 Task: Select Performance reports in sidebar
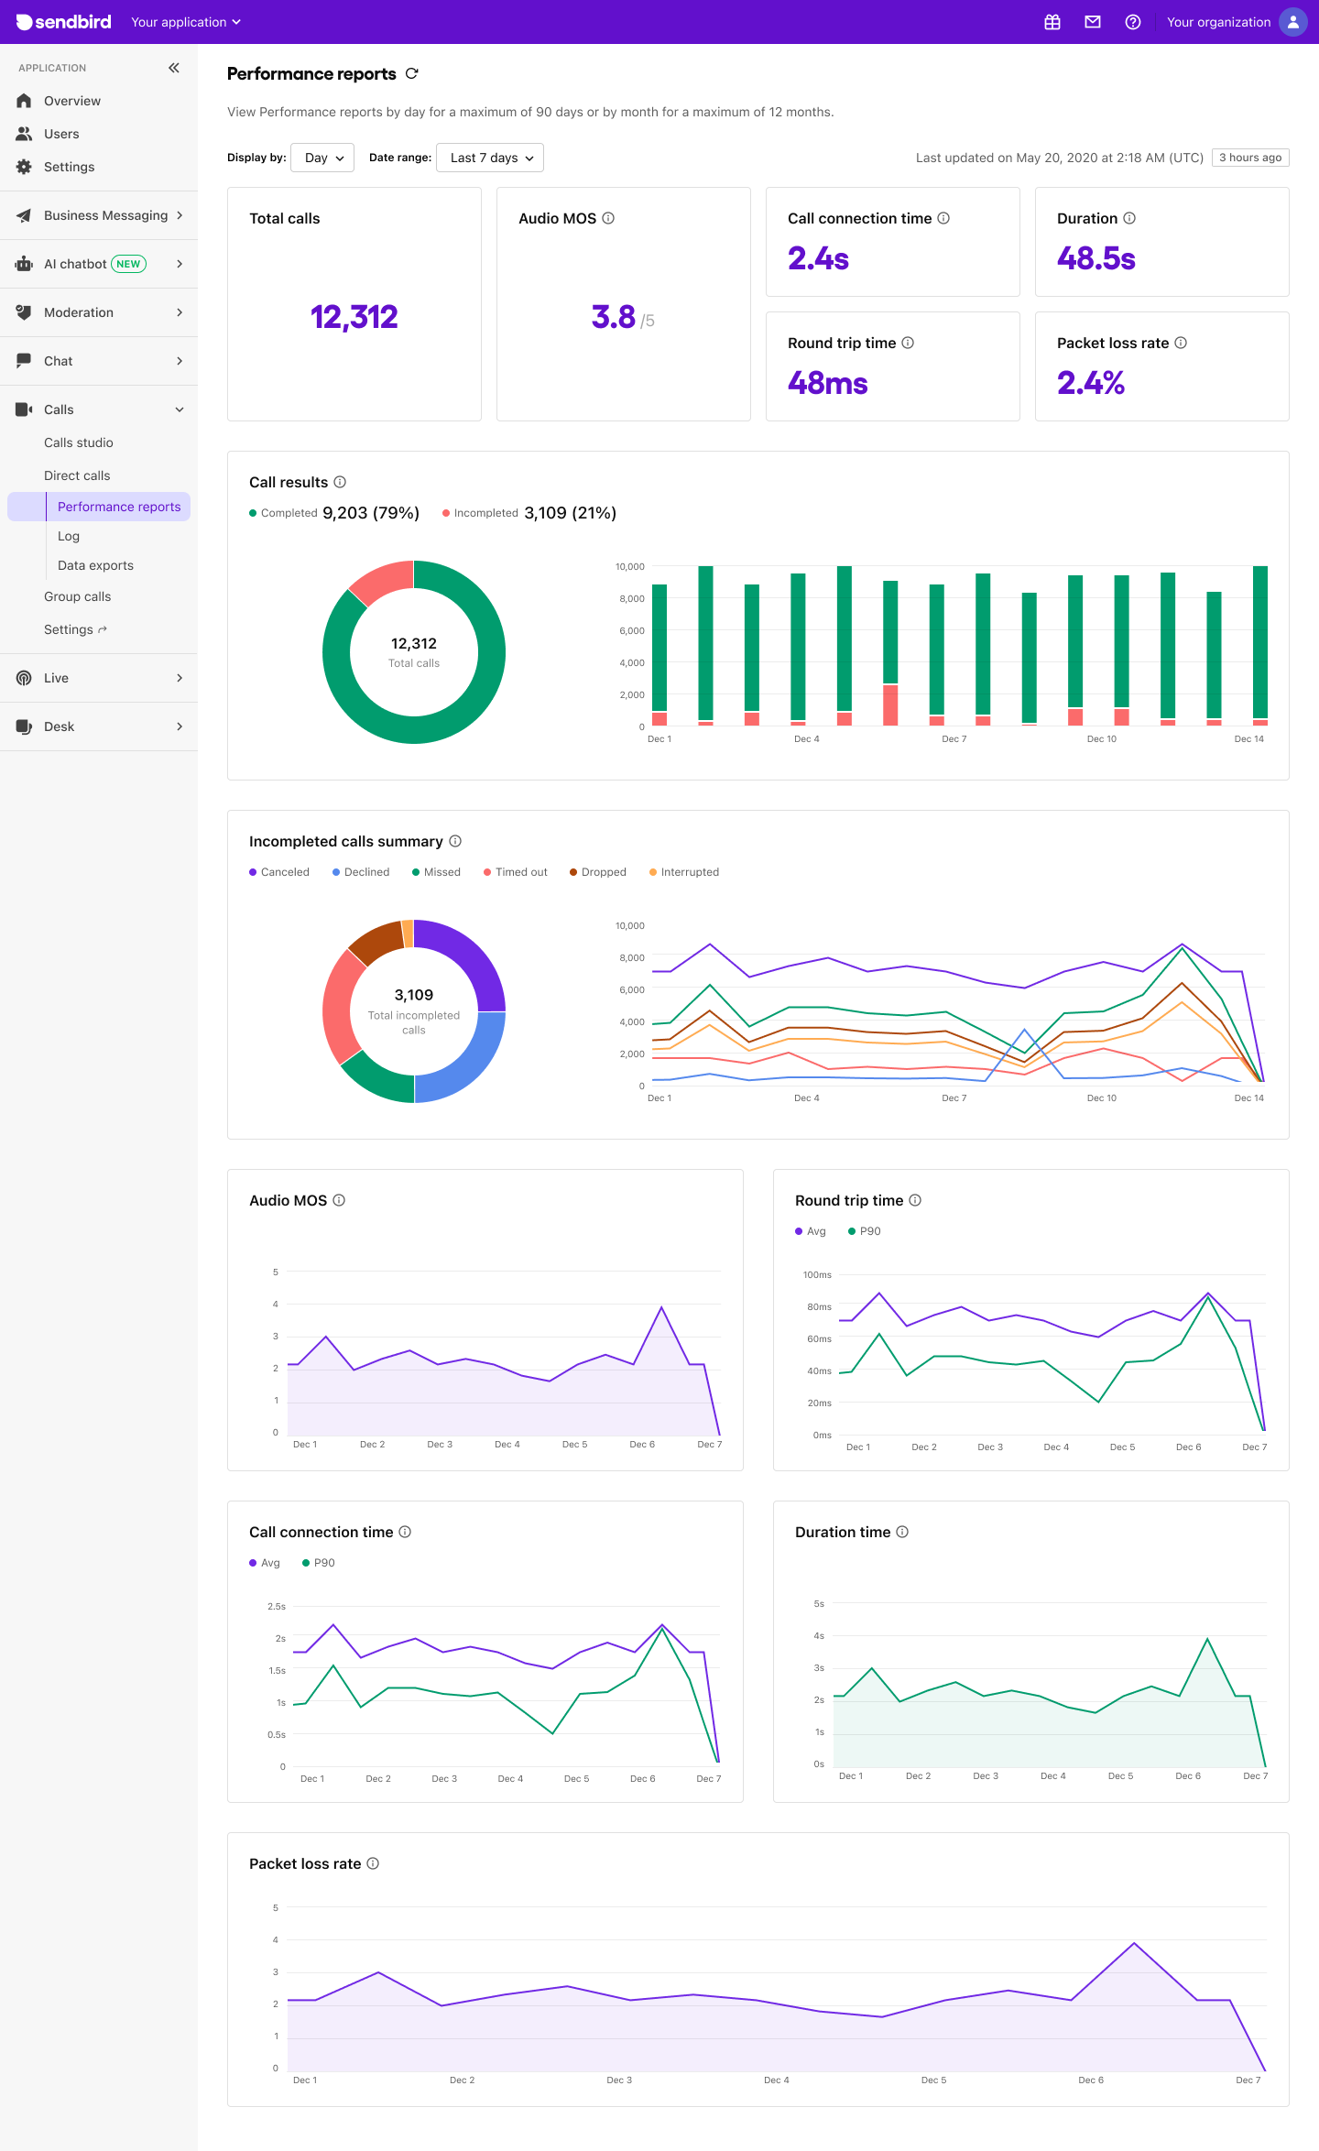point(99,507)
